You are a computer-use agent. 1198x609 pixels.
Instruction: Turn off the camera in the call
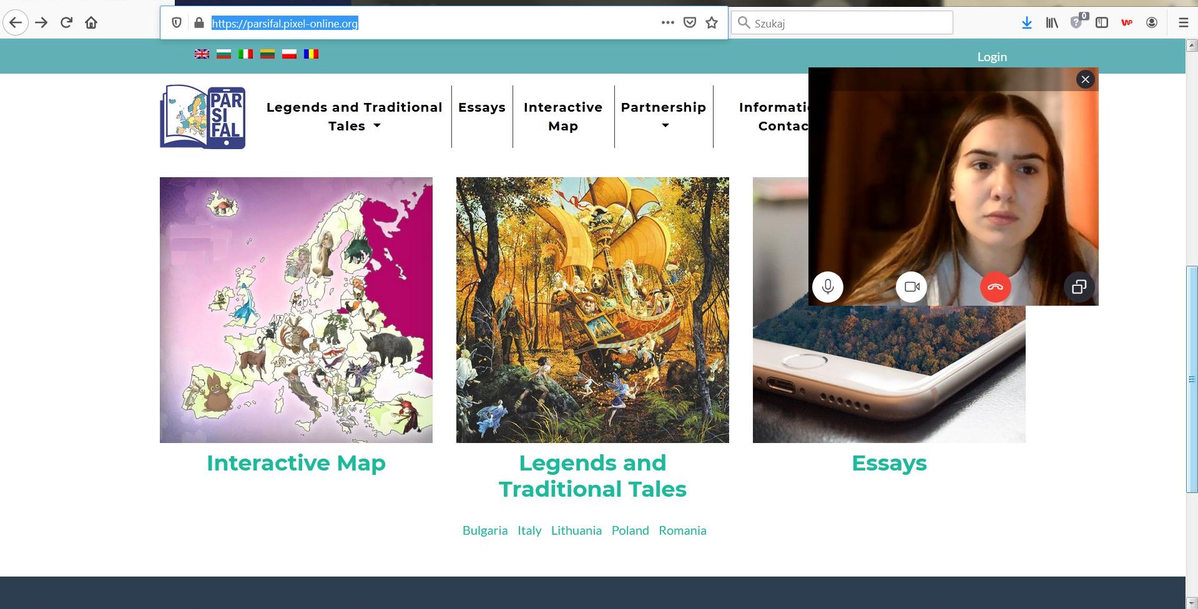911,287
